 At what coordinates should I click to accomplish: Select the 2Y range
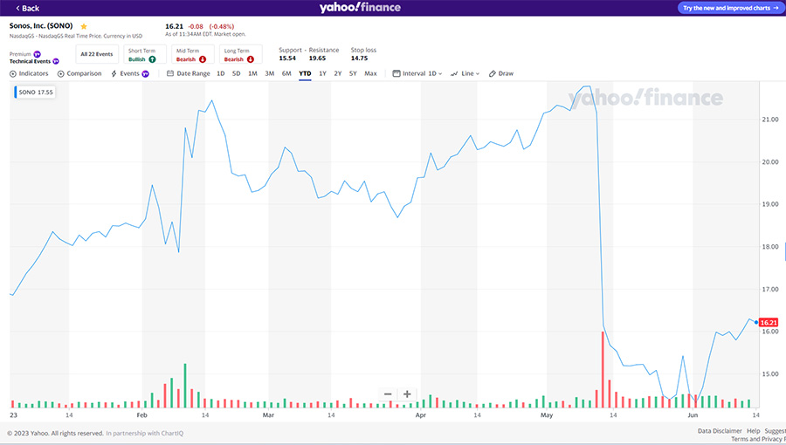coord(338,73)
